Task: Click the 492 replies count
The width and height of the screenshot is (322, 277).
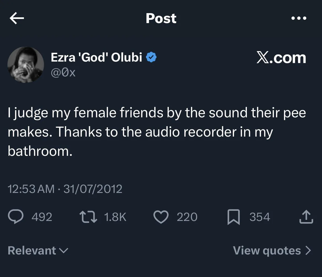Action: click(42, 217)
